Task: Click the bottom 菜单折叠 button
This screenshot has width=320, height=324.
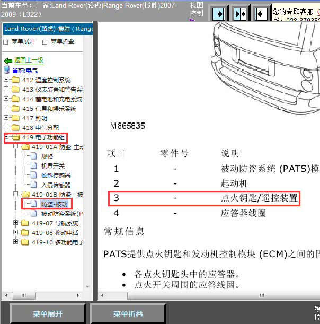Action: 128,314
